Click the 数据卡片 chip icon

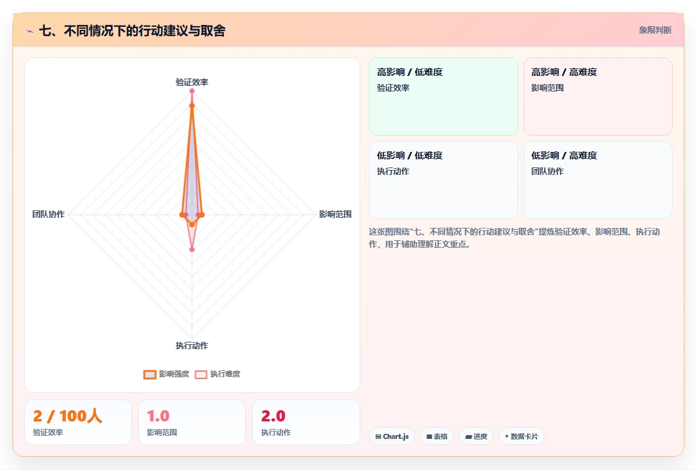[507, 436]
